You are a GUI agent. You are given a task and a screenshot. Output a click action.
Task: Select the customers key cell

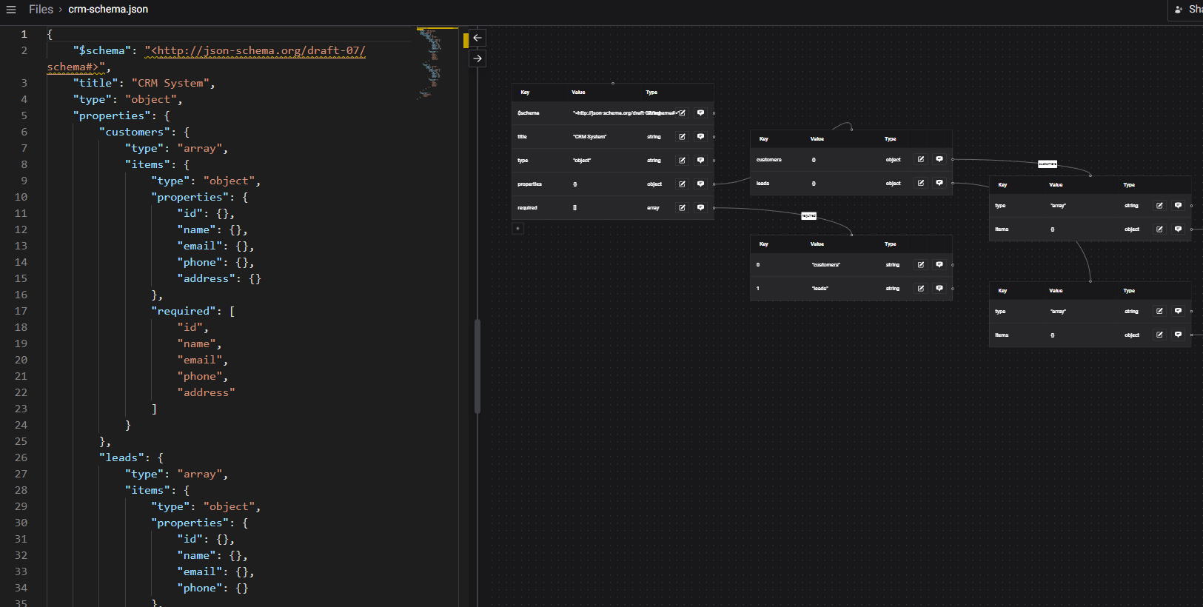point(769,160)
